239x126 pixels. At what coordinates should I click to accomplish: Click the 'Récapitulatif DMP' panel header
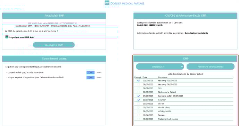click(54, 16)
